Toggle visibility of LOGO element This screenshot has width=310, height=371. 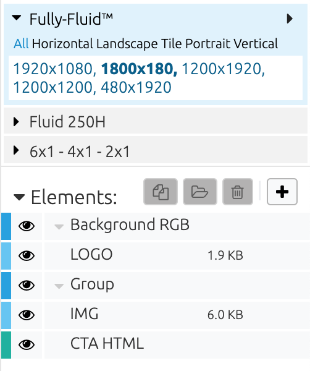(x=27, y=255)
